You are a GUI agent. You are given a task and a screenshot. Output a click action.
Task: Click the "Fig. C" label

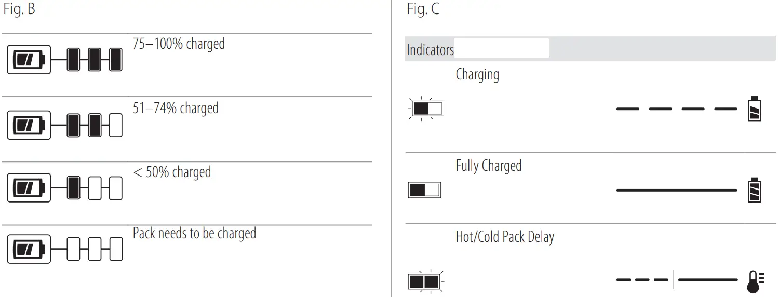[423, 9]
